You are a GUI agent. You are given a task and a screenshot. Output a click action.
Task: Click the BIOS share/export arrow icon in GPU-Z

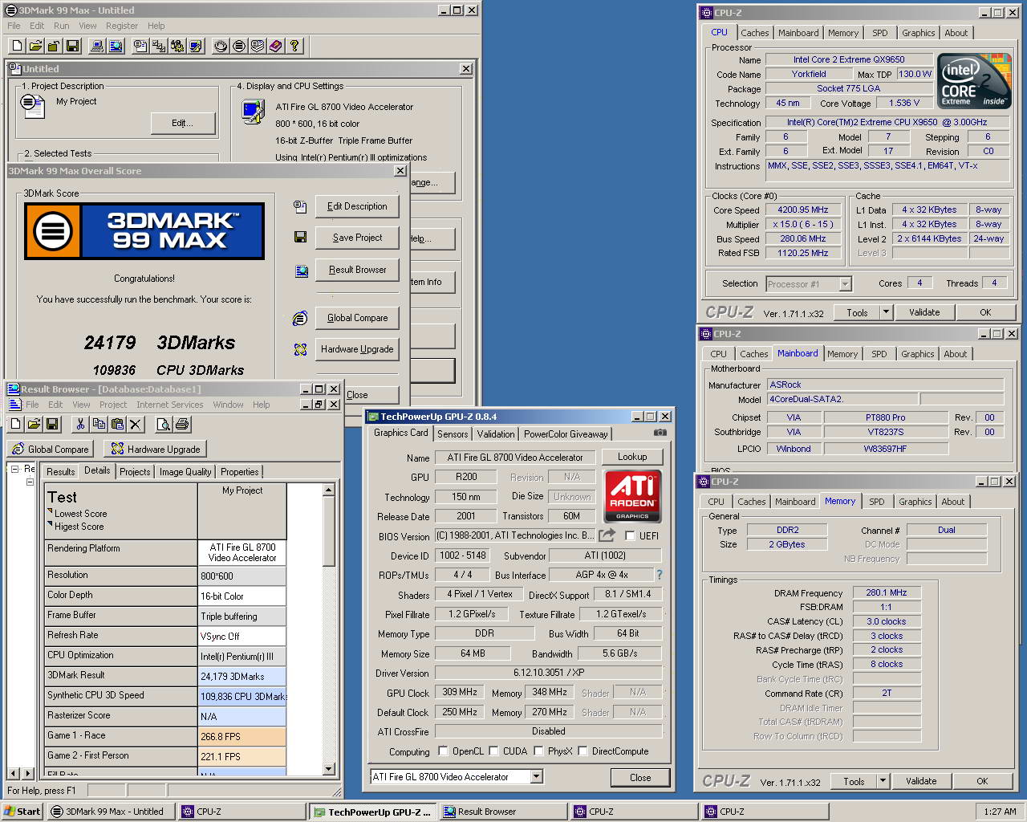coord(607,535)
